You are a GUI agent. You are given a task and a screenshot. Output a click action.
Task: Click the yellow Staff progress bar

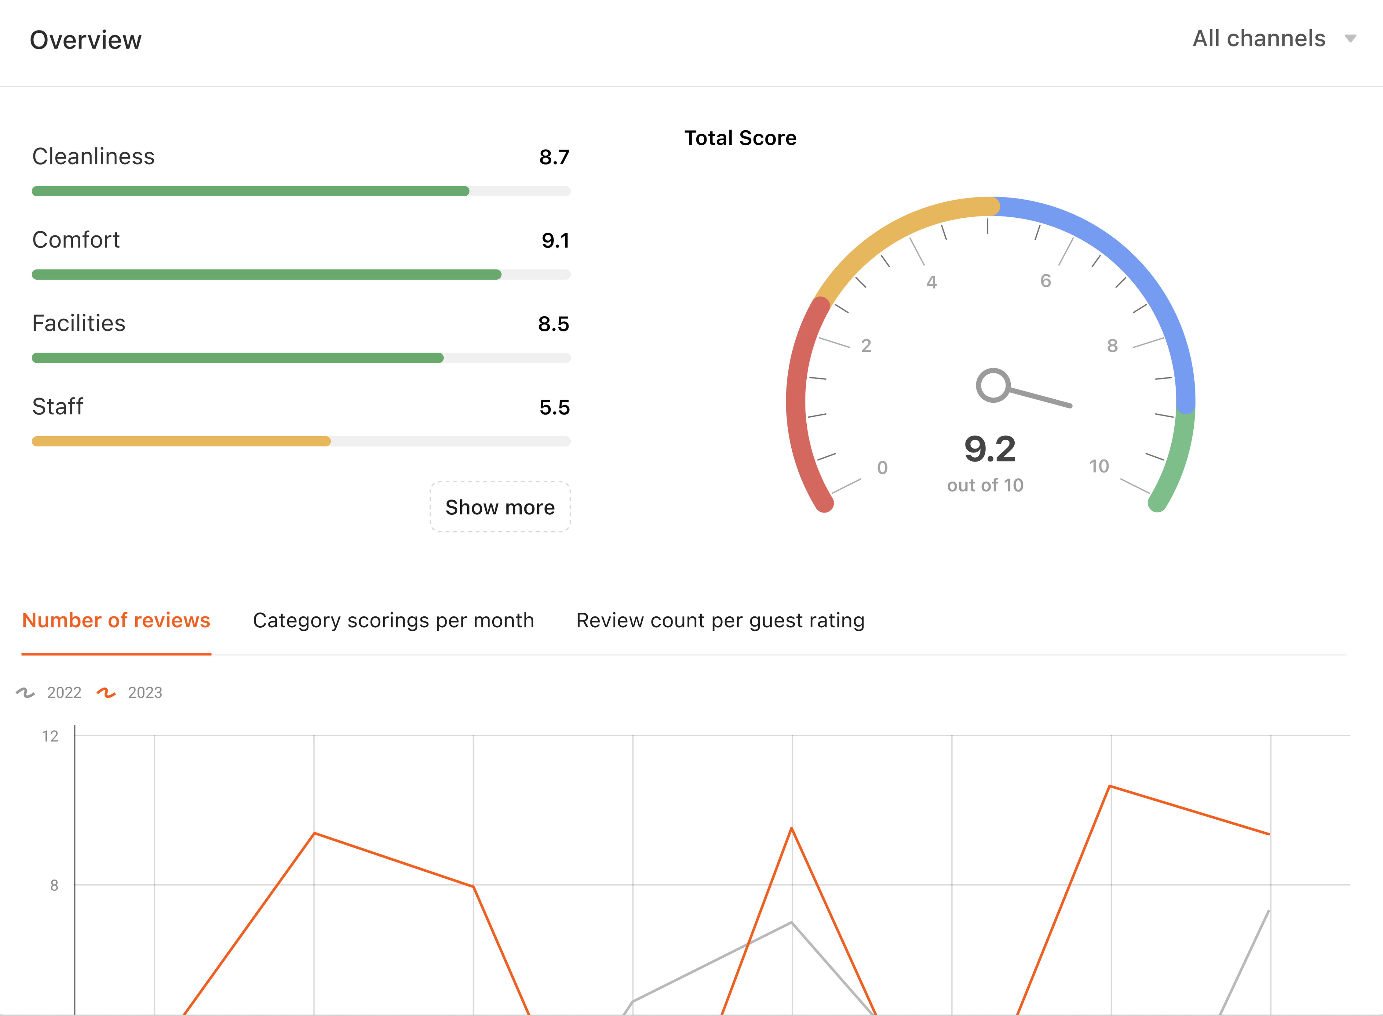181,441
